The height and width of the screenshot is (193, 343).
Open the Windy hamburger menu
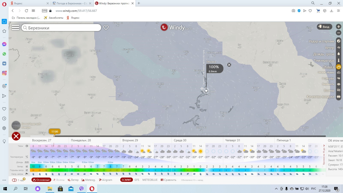15,27
